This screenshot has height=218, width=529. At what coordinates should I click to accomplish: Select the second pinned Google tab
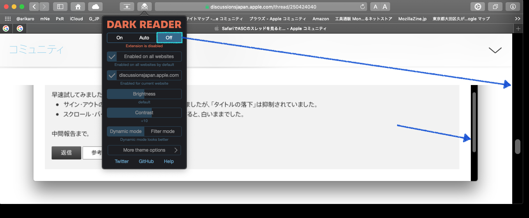20,28
